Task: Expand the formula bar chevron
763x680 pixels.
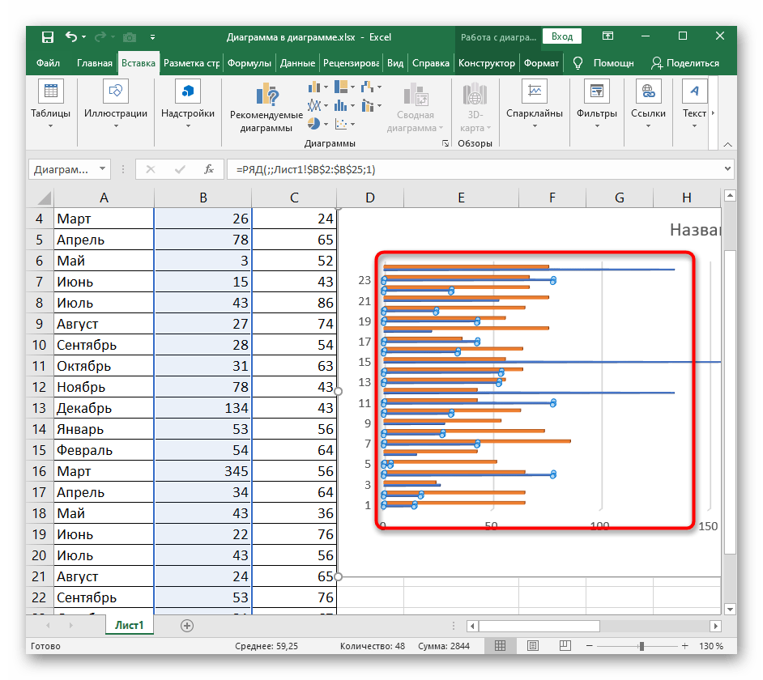Action: [727, 169]
